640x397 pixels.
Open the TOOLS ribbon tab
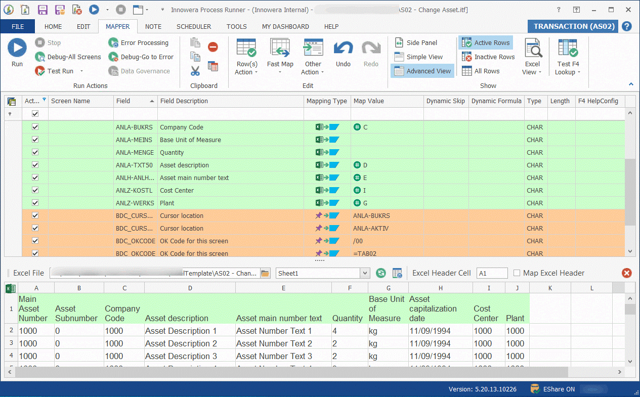click(x=236, y=26)
